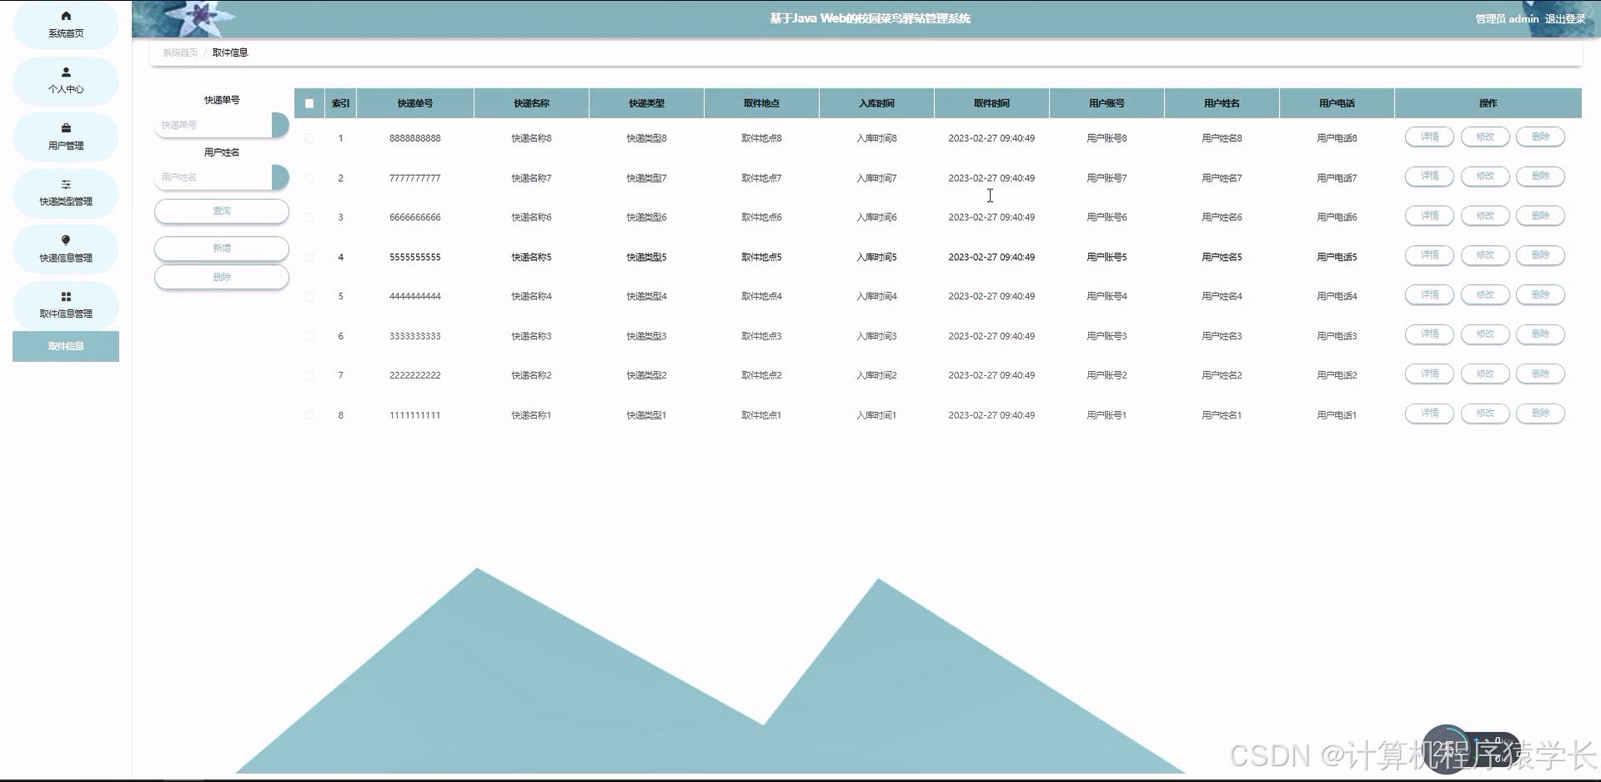
Task: Click 删除 for row 8888888888
Action: pyautogui.click(x=1540, y=137)
